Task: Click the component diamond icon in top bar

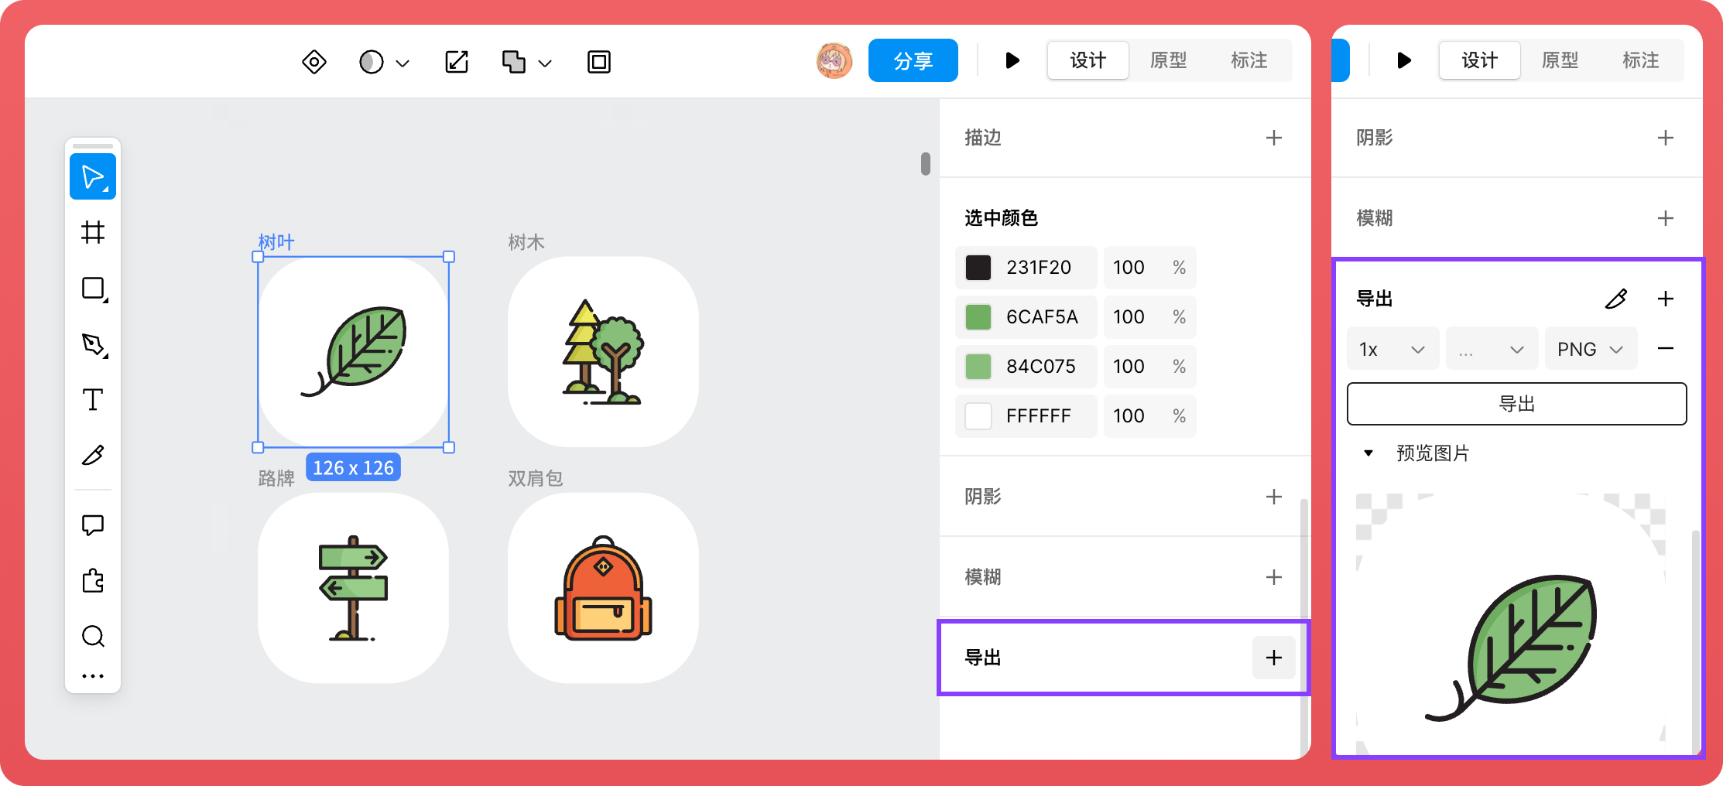Action: (x=314, y=62)
